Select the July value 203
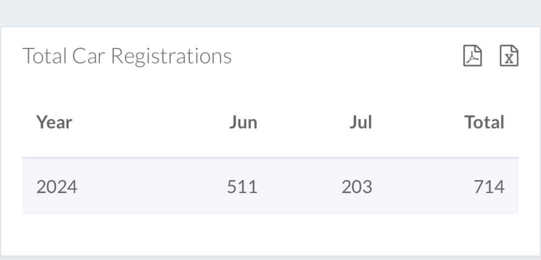This screenshot has height=260, width=541. (x=357, y=187)
